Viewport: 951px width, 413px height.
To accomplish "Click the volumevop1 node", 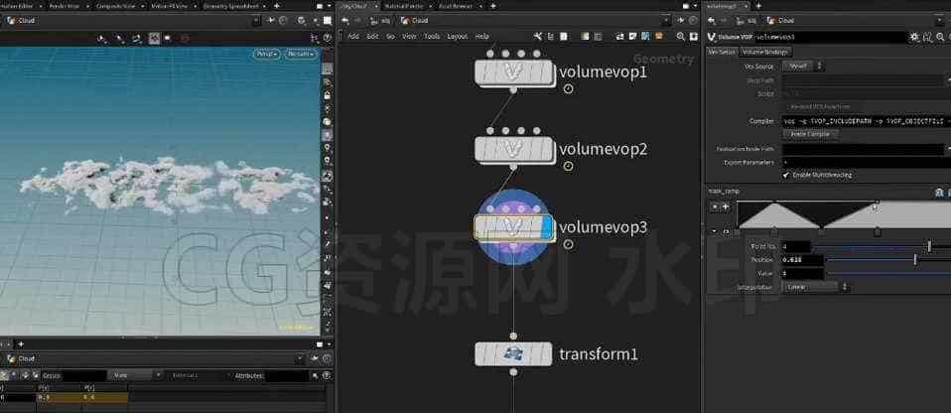I will coord(513,72).
